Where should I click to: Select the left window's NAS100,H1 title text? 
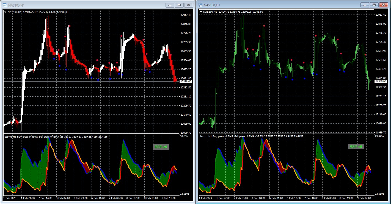[x=16, y=5]
